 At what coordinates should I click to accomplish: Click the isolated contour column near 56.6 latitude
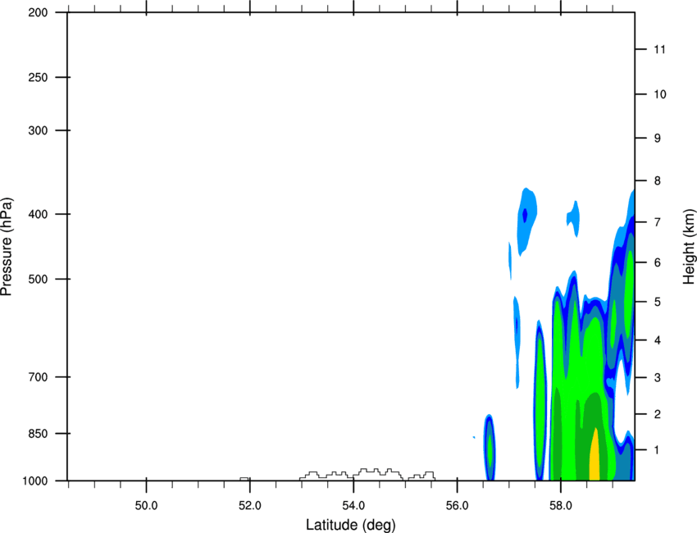pyautogui.click(x=490, y=447)
